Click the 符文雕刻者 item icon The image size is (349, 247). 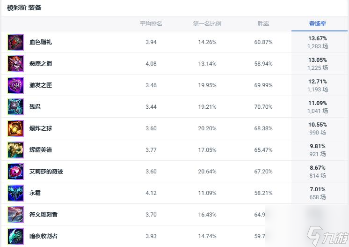(15, 215)
